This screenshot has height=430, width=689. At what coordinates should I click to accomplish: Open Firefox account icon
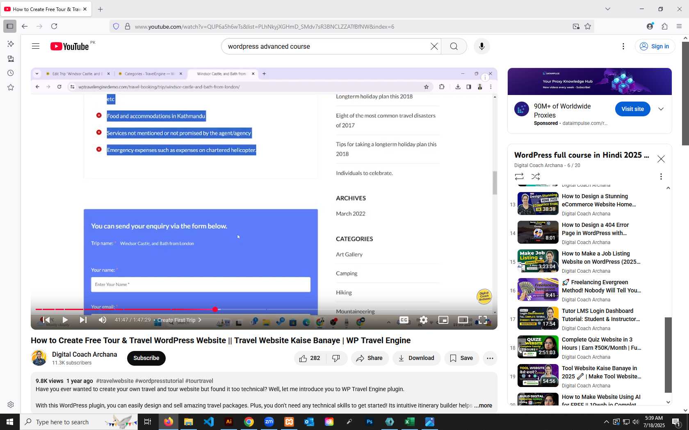point(650,26)
